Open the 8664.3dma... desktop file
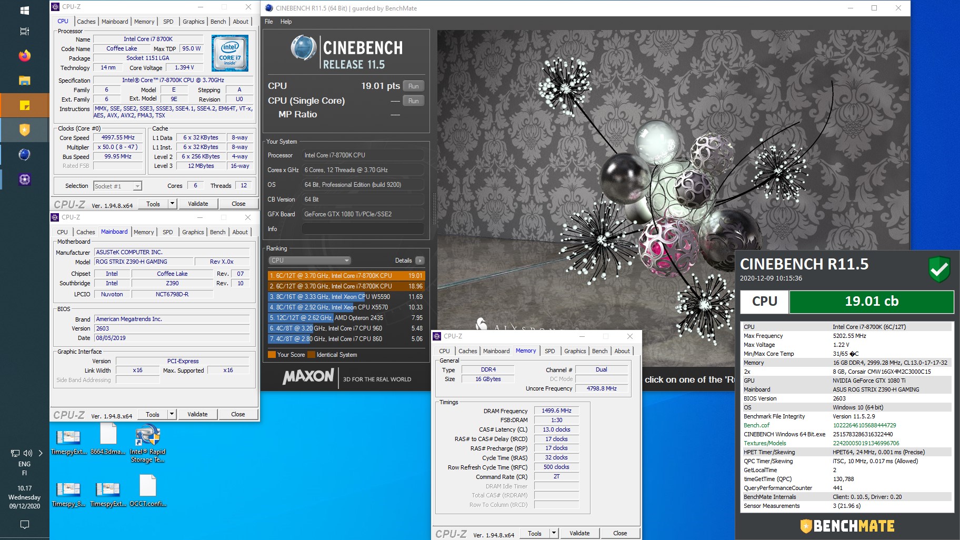Image resolution: width=960 pixels, height=540 pixels. coord(108,440)
